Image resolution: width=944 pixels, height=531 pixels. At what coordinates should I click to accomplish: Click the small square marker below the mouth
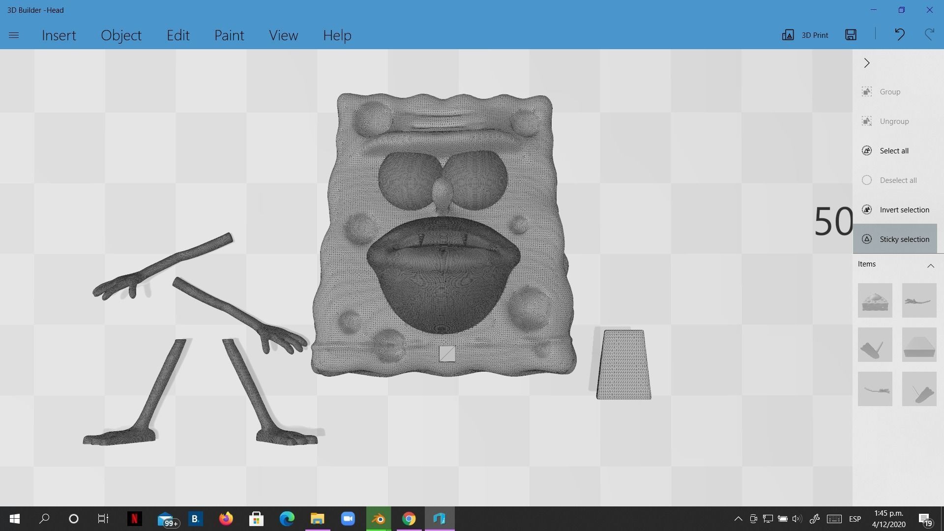coord(447,354)
